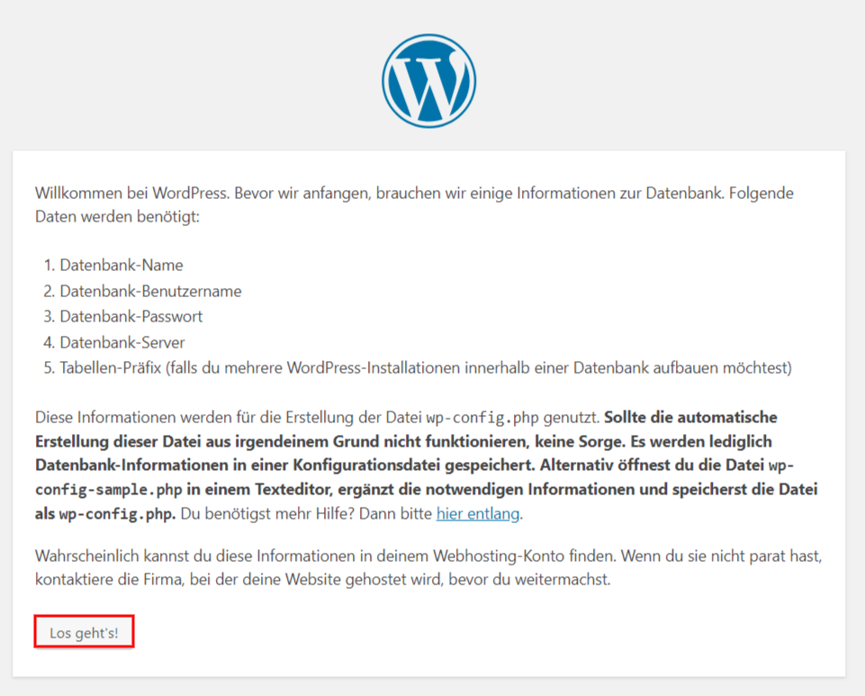Click the WordPress logo at the top
The image size is (865, 696).
[428, 80]
